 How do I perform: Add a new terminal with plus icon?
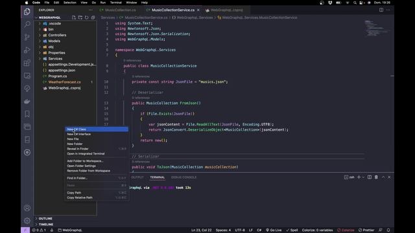359,177
